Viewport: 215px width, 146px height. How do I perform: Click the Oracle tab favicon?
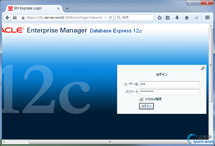coord(10,9)
